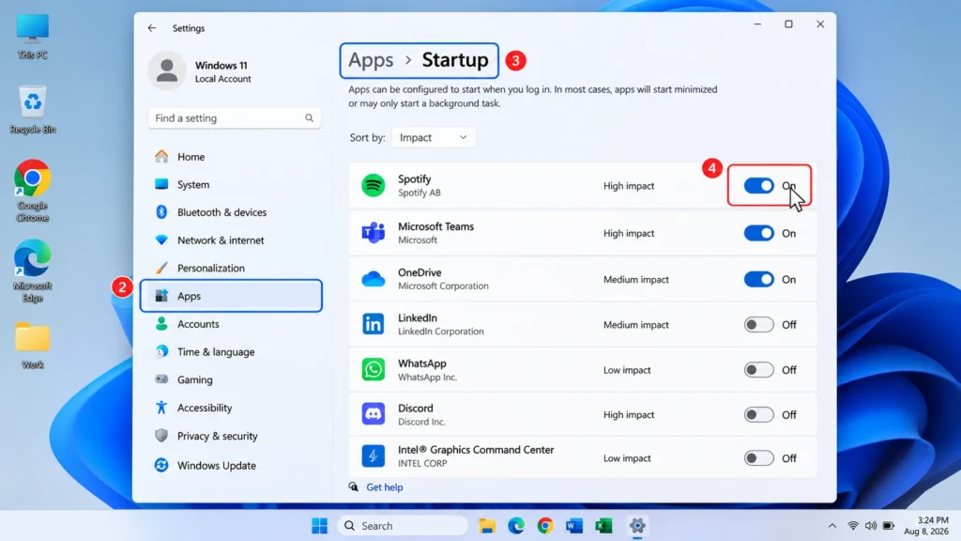Click the WhatsApp Low impact label
This screenshot has width=961, height=541.
click(x=626, y=370)
